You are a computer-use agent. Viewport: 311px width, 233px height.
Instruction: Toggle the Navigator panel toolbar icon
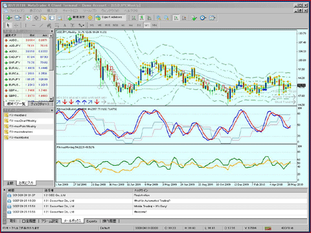click(44, 18)
